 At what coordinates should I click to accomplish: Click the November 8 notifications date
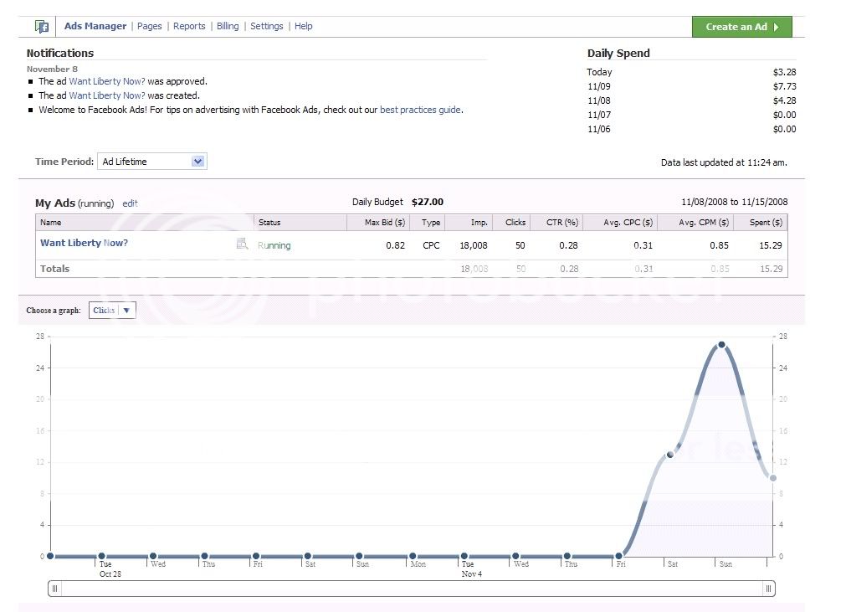point(53,69)
